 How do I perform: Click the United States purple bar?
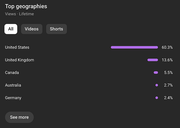pos(134,47)
